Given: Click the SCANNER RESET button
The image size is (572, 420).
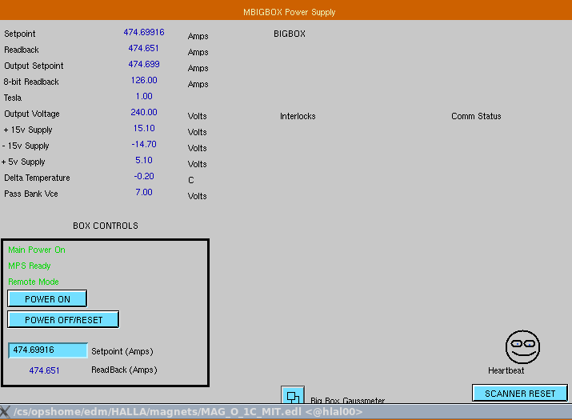Looking at the screenshot, I should pyautogui.click(x=520, y=394).
